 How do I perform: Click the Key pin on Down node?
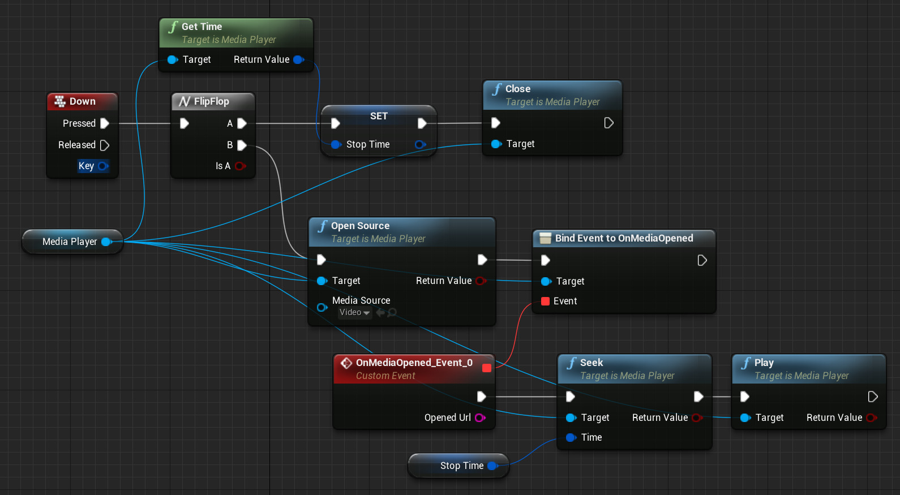[x=102, y=166]
